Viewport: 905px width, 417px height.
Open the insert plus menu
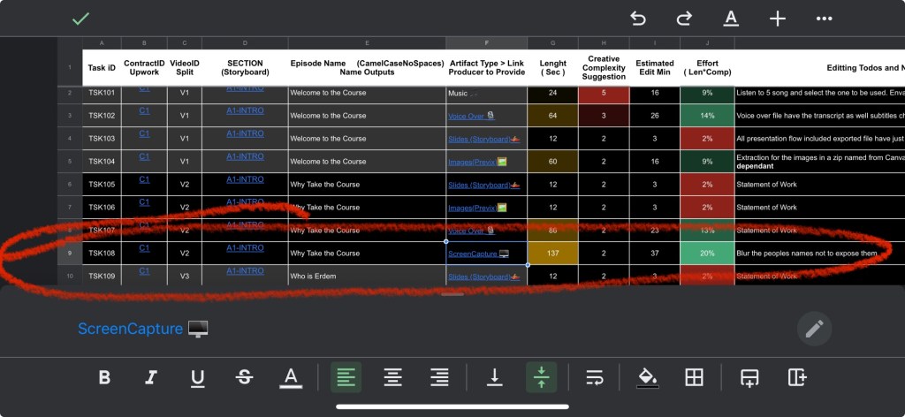click(778, 19)
